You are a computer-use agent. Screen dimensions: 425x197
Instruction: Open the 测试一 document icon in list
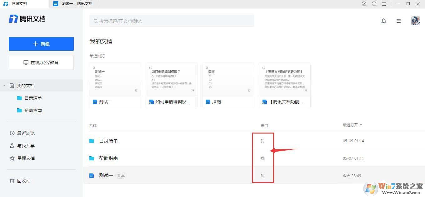[92, 175]
